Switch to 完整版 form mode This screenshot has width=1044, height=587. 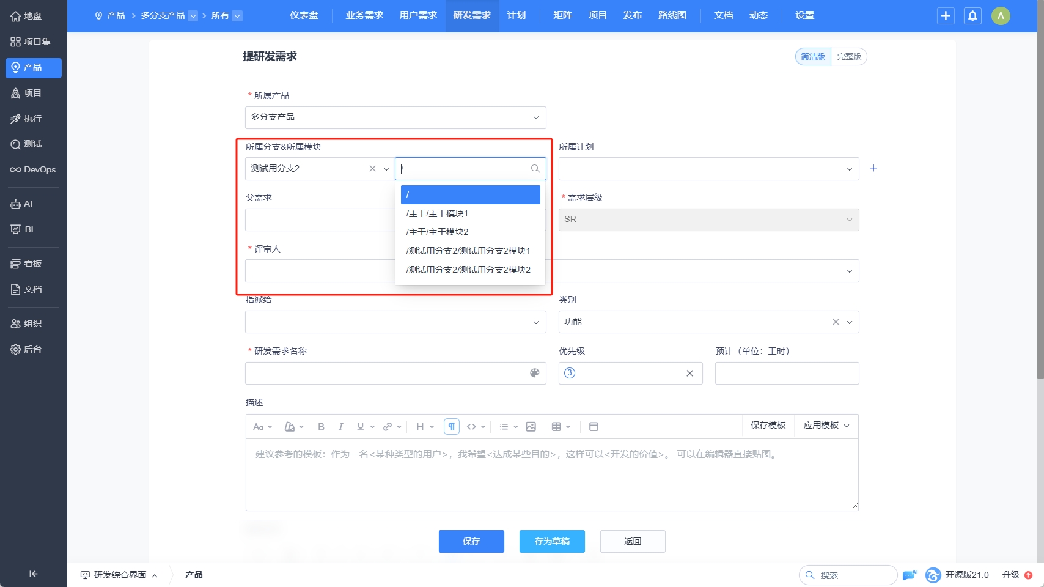pyautogui.click(x=848, y=56)
